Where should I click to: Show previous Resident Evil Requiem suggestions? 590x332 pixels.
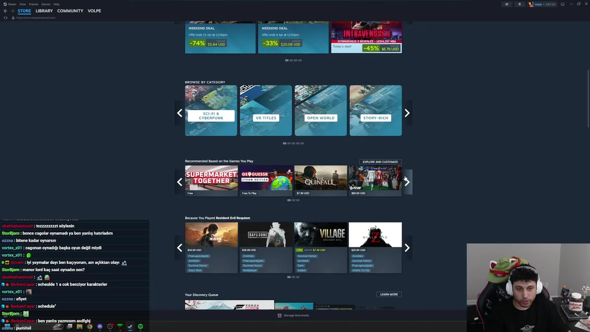[180, 248]
